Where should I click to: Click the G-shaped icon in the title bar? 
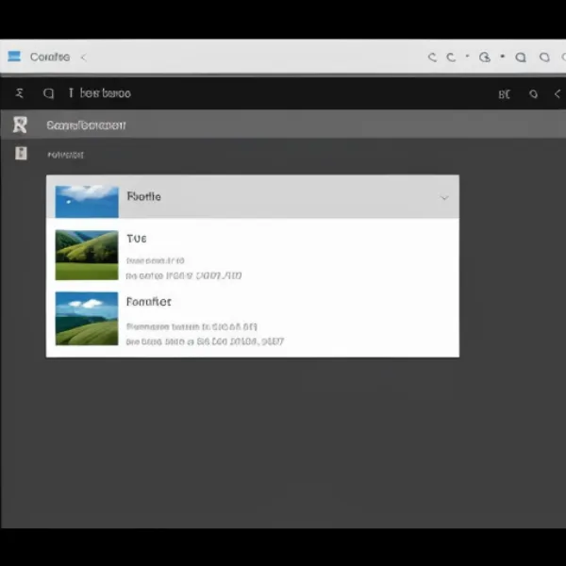[x=484, y=58]
